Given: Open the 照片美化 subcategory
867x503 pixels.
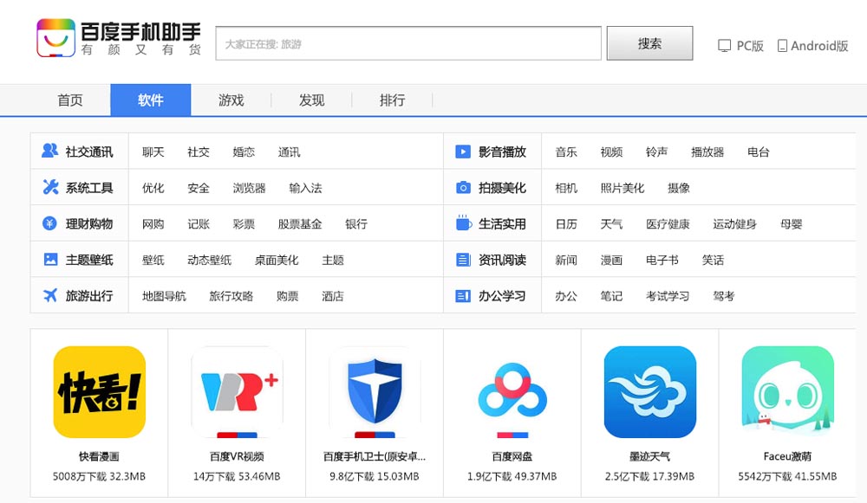Looking at the screenshot, I should tap(623, 188).
